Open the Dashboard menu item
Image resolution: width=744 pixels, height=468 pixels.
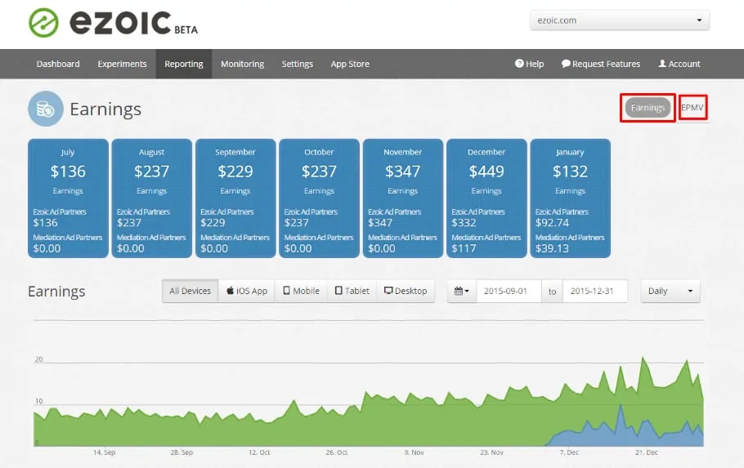[58, 64]
